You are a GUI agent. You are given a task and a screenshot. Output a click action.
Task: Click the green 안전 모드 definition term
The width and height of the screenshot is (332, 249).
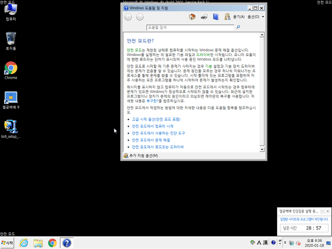[x=134, y=50]
